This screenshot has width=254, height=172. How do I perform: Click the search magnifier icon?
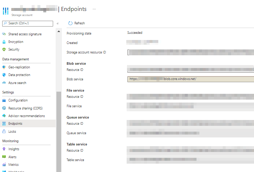pos(5,23)
